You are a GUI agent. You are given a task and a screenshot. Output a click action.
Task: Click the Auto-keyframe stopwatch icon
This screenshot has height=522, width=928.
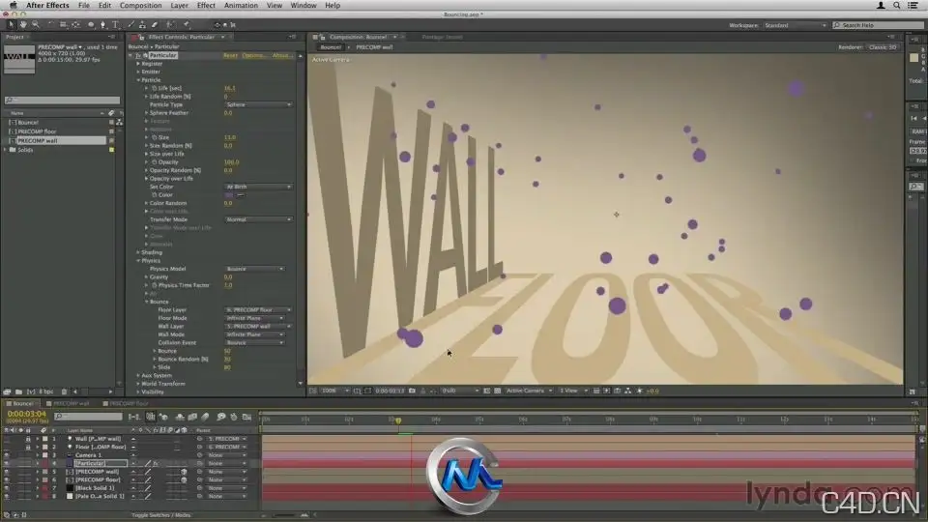point(234,417)
